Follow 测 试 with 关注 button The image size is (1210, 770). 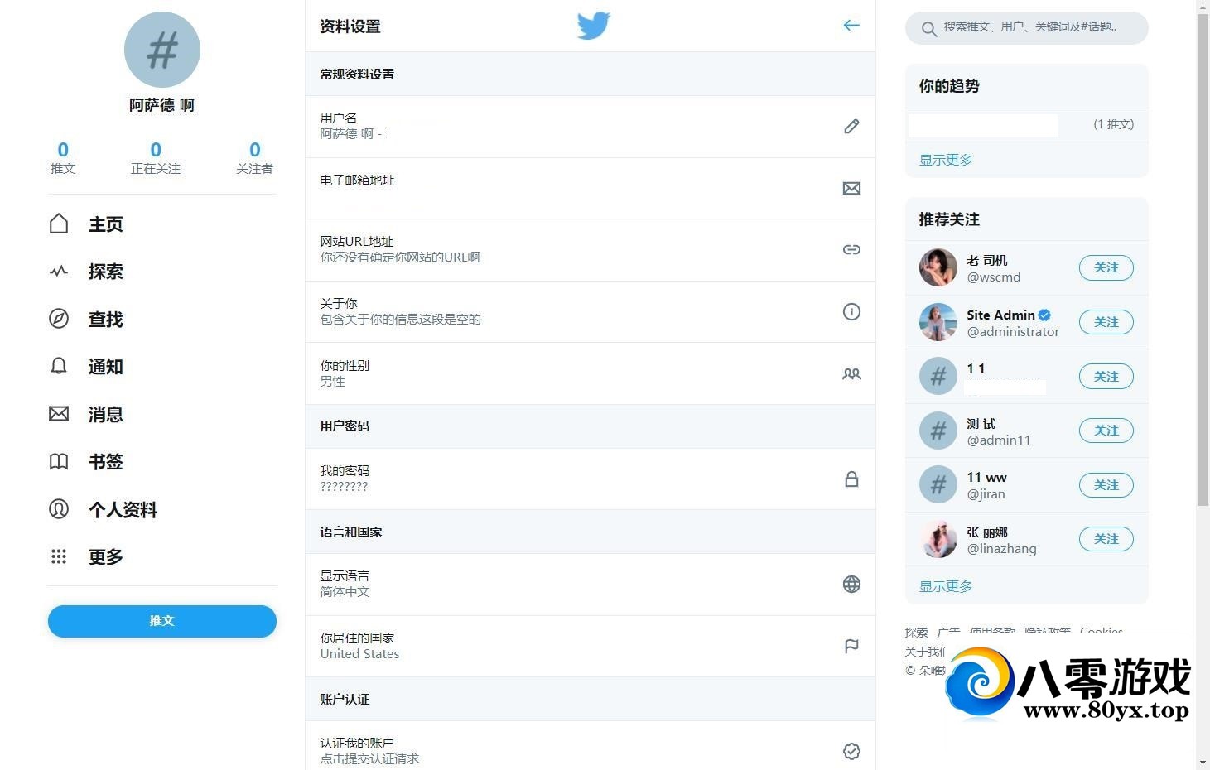click(1106, 431)
